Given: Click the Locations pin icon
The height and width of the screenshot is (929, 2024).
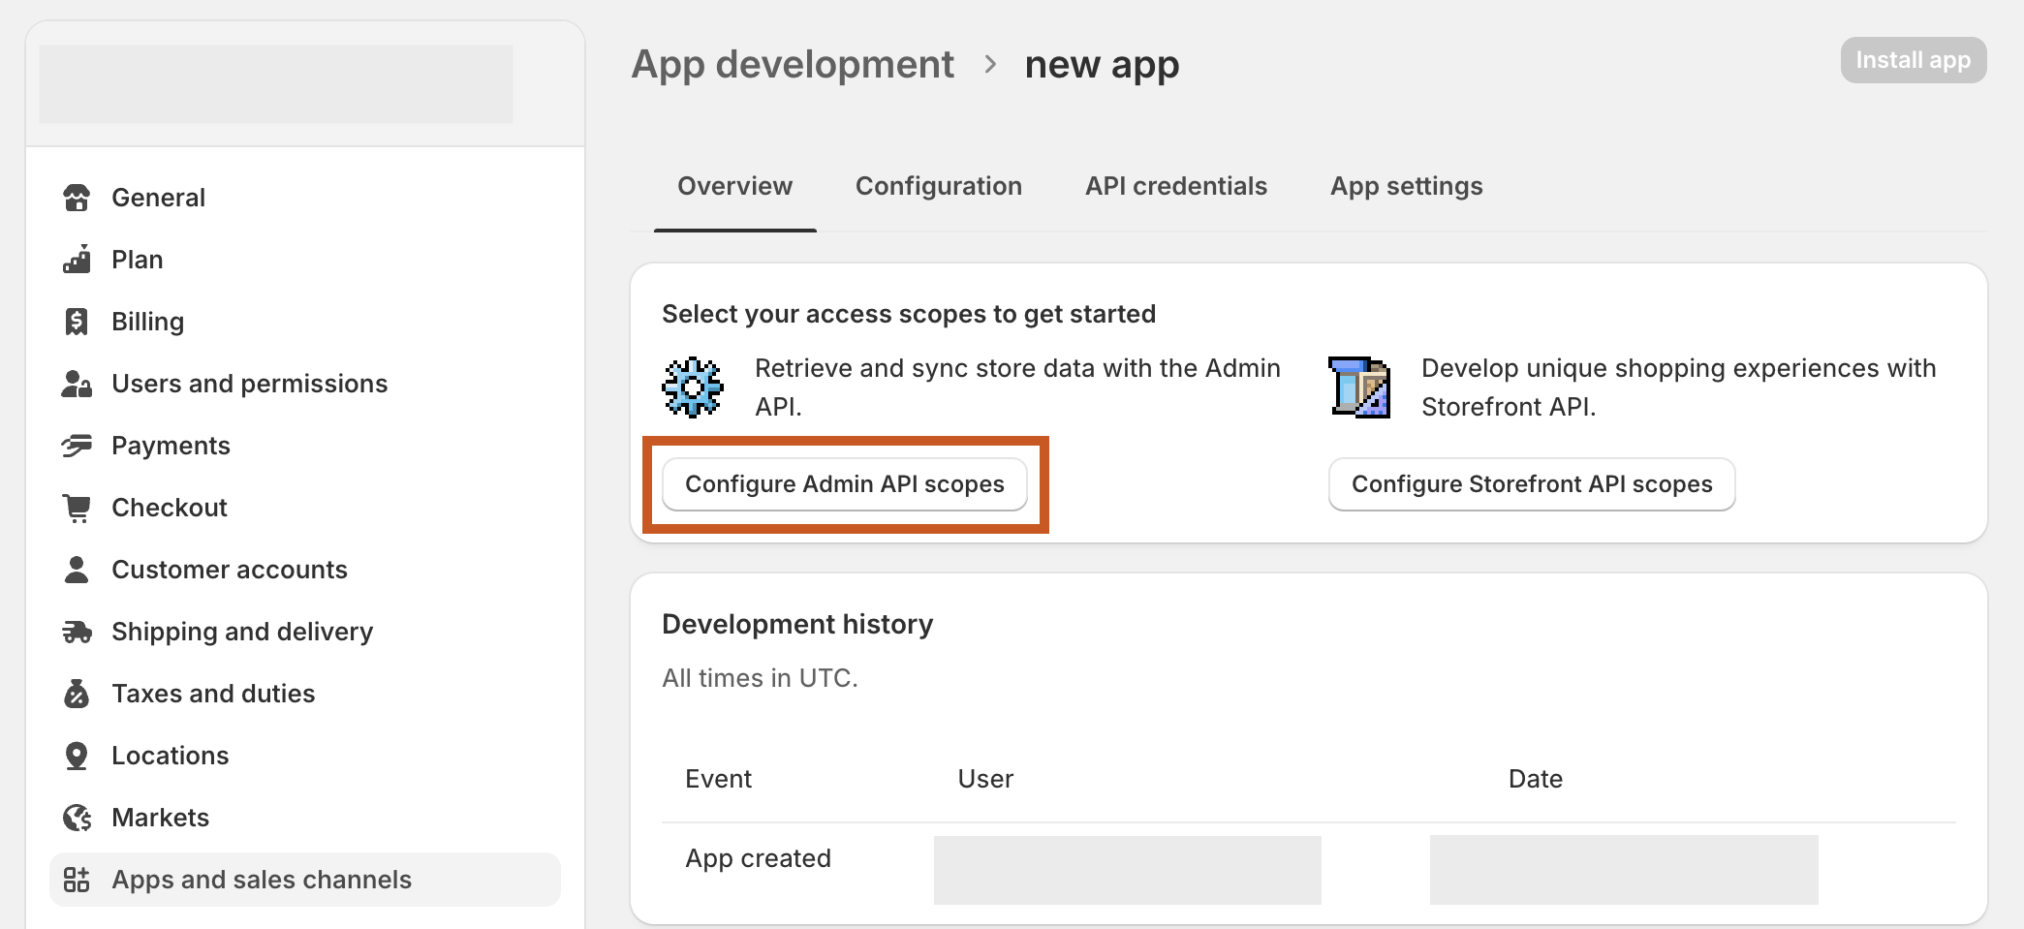Looking at the screenshot, I should [x=77, y=756].
